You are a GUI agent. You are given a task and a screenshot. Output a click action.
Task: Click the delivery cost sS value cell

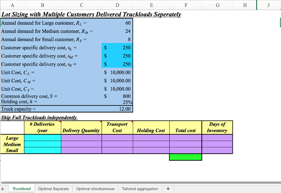click(117, 64)
